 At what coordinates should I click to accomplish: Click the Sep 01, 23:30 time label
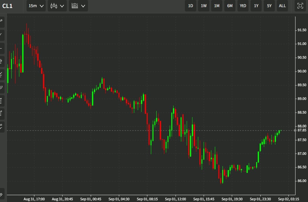click(x=260, y=199)
